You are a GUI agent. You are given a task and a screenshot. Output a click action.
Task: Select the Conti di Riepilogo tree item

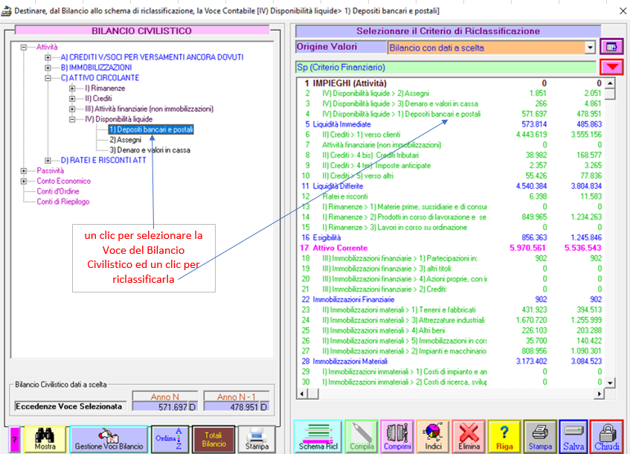pyautogui.click(x=63, y=202)
